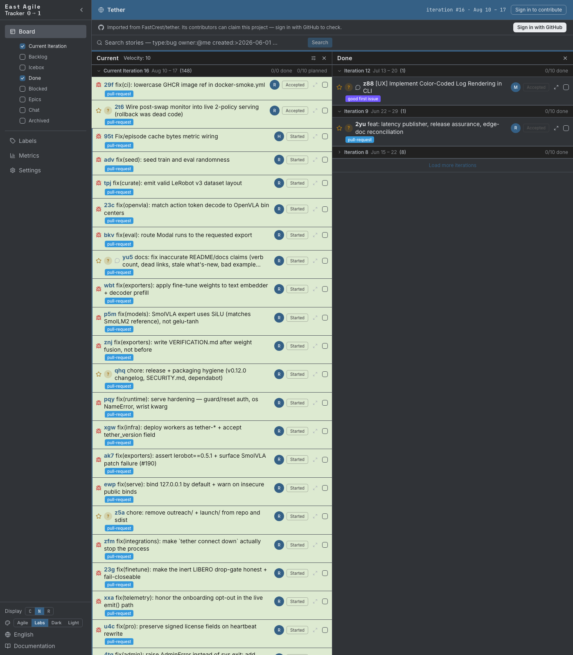Click the star icon on story qhq

99,374
